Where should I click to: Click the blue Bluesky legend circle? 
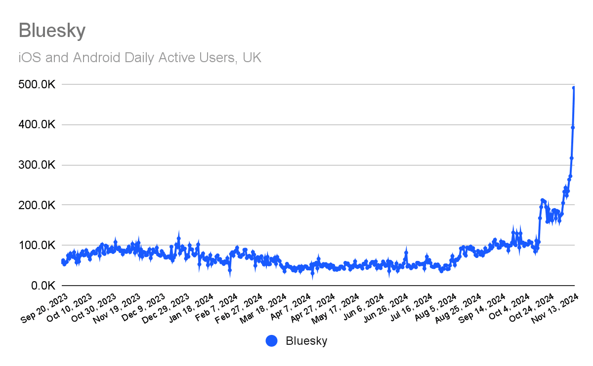pos(272,341)
